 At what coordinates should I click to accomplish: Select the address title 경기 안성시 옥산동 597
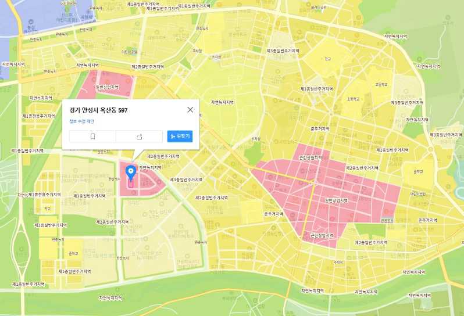[98, 110]
